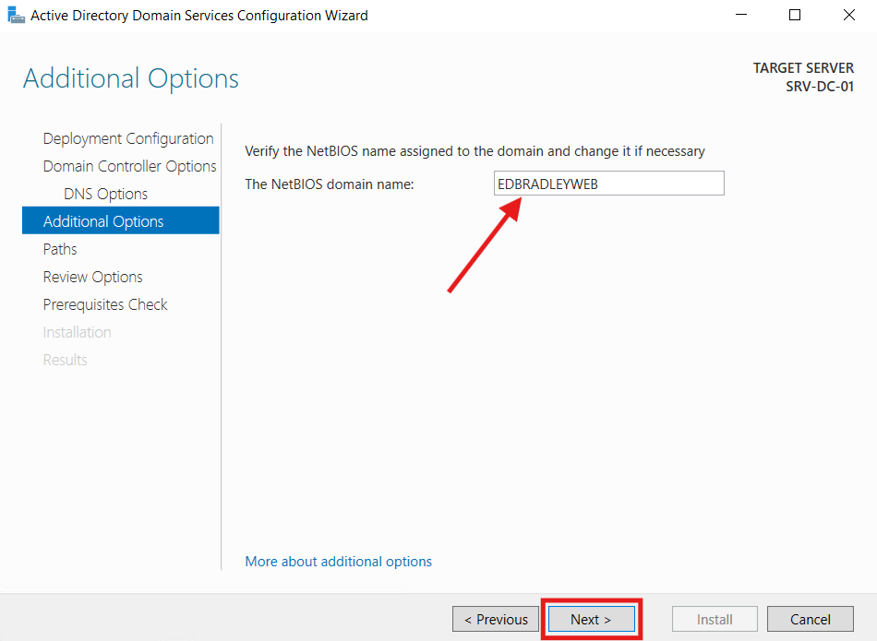The width and height of the screenshot is (877, 641).
Task: Select the Domain Controller Options step
Action: coord(129,166)
